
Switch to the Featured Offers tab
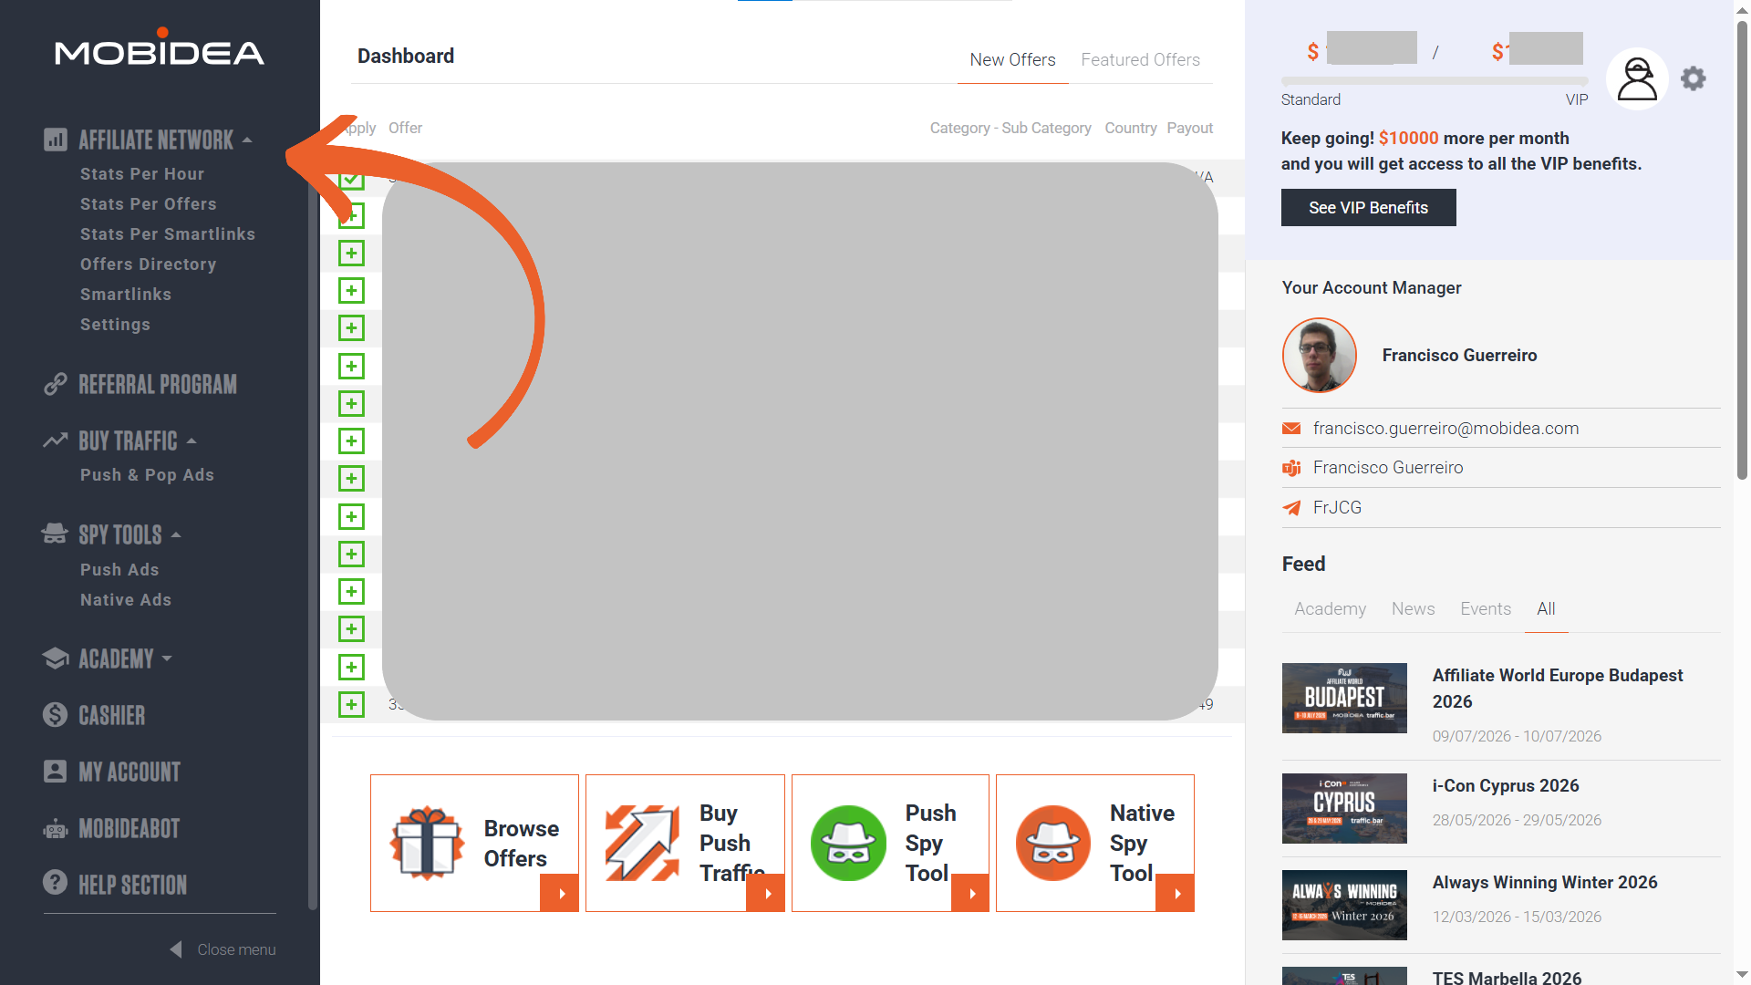click(x=1140, y=59)
